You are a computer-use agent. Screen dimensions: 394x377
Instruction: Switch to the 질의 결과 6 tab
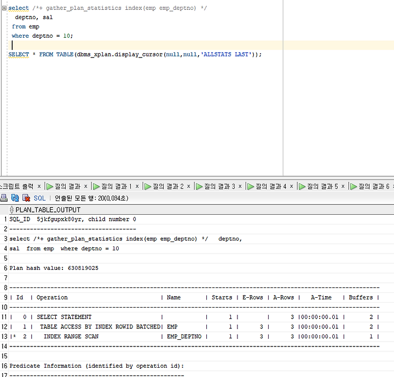click(374, 186)
